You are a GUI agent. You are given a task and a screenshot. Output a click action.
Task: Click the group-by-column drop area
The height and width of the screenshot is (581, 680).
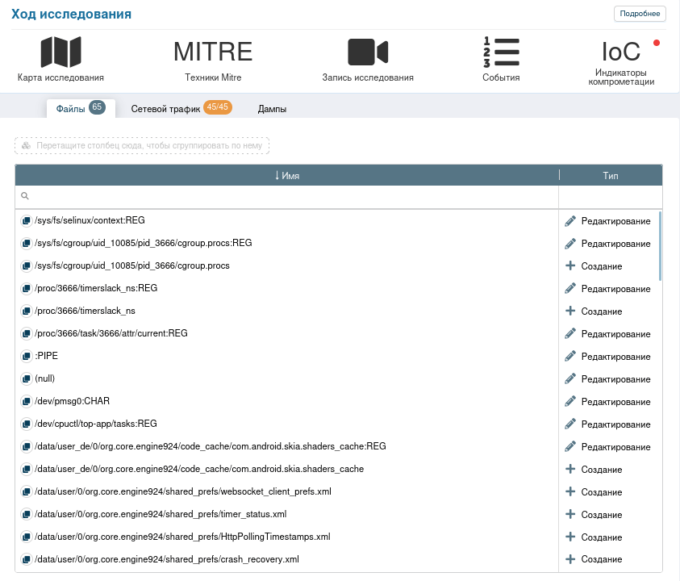pos(142,145)
